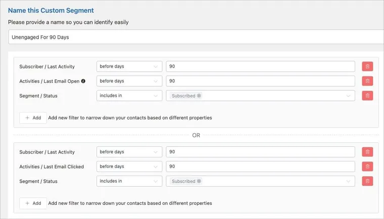Delete Segment / Status filter in first group
Screen dimensions: 384x219
click(367, 96)
